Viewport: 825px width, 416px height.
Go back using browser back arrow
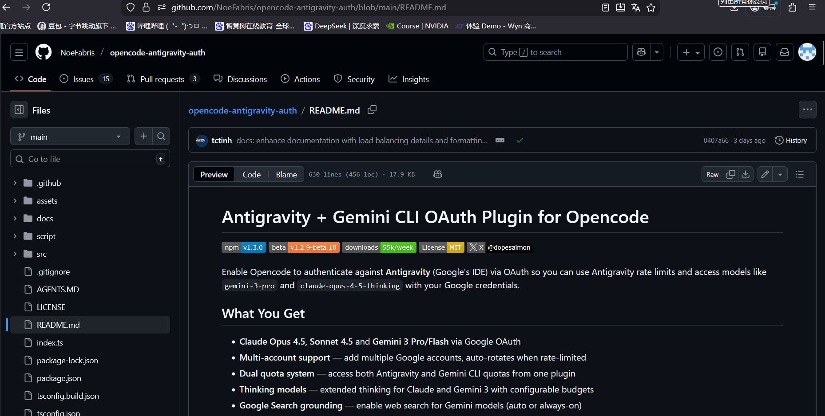click(6, 7)
